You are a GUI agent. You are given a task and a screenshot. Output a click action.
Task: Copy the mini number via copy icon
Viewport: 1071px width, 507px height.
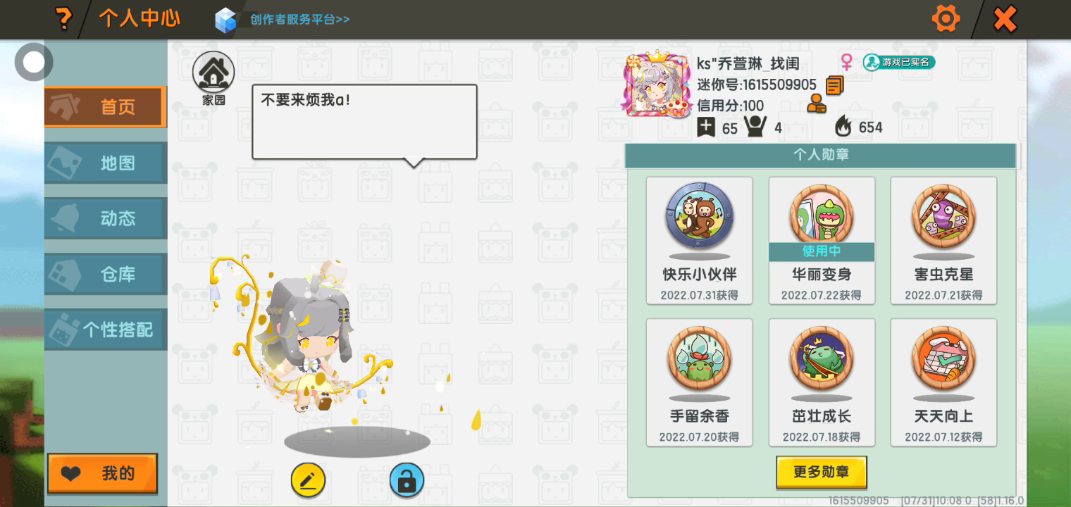tap(834, 86)
